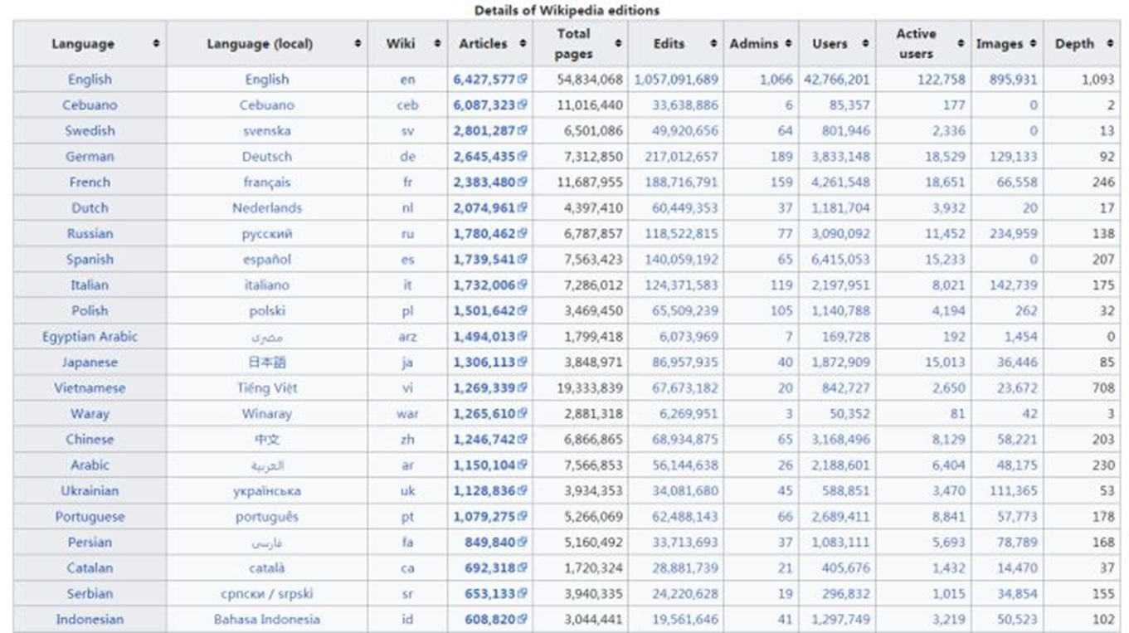The height and width of the screenshot is (633, 1129).
Task: Click sort arrows in Active users header
Action: tap(961, 44)
